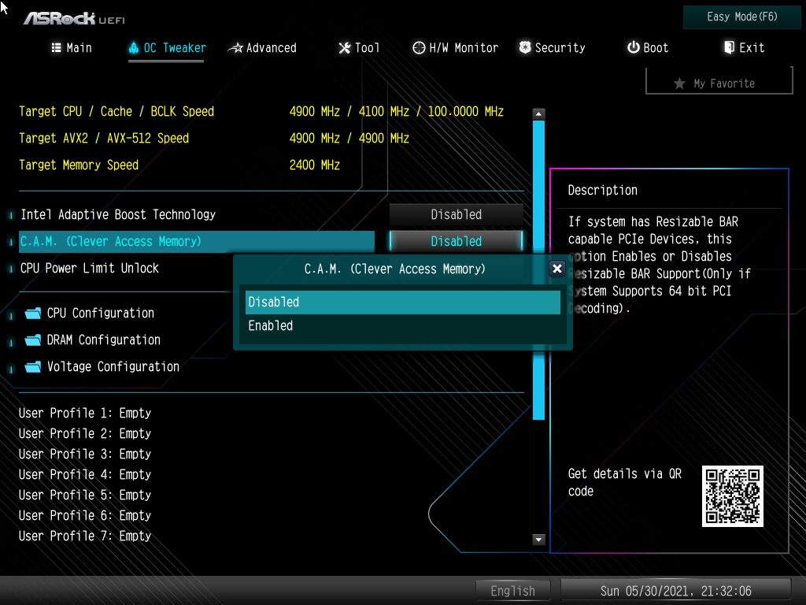Open the C.A.M. Disabled value dropdown

457,241
